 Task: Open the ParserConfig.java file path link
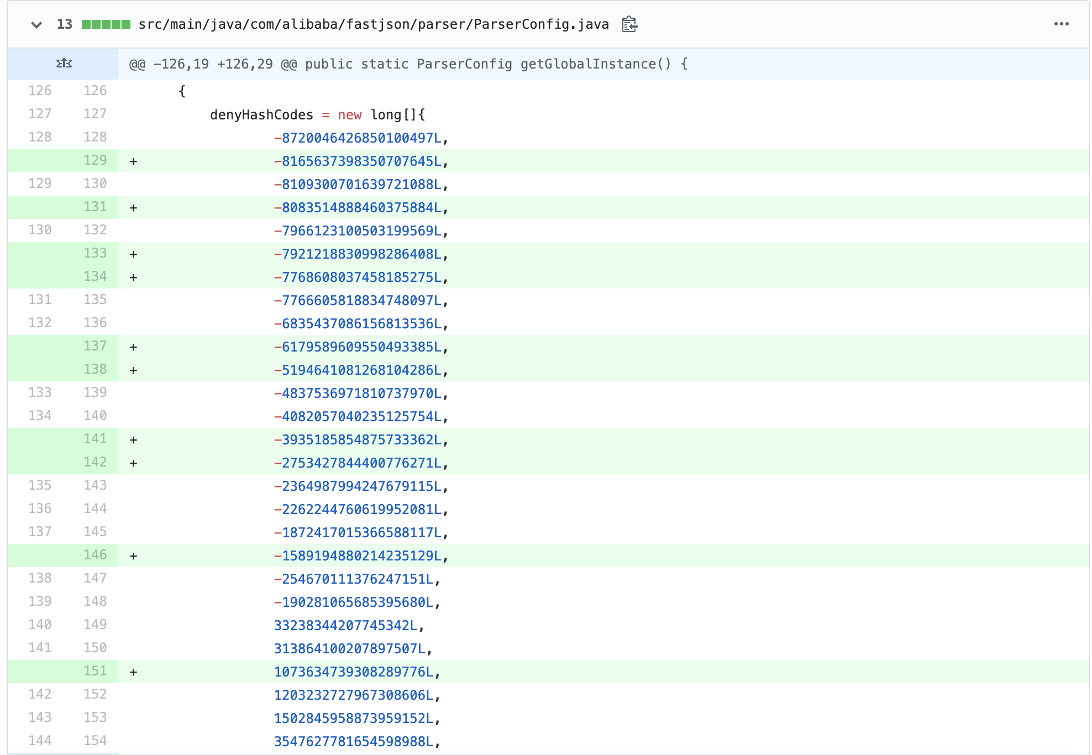pos(374,24)
